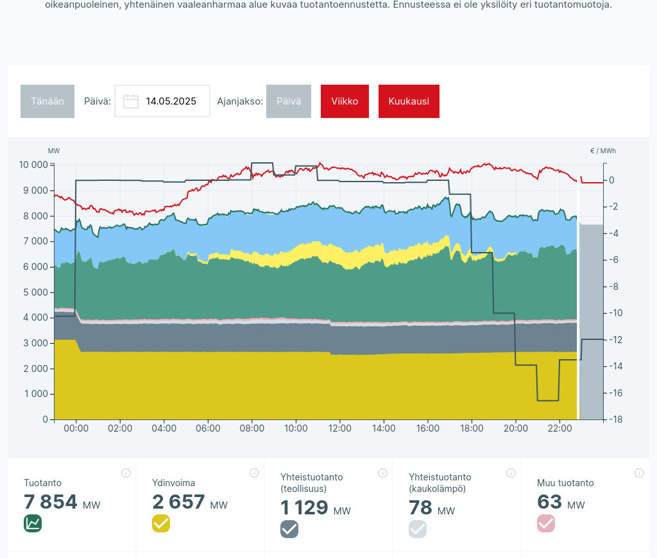Click the yellow nuclear area in chart
657x558 pixels.
pos(257,385)
